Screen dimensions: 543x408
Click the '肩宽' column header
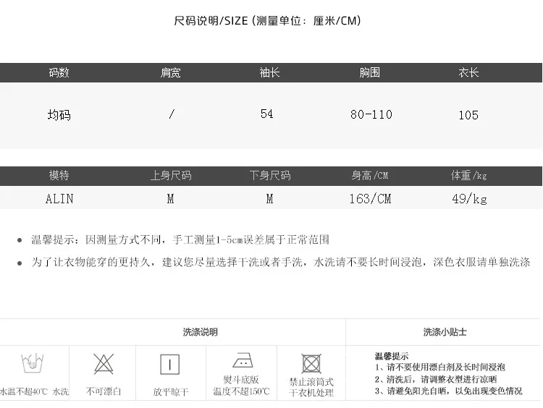coord(170,72)
